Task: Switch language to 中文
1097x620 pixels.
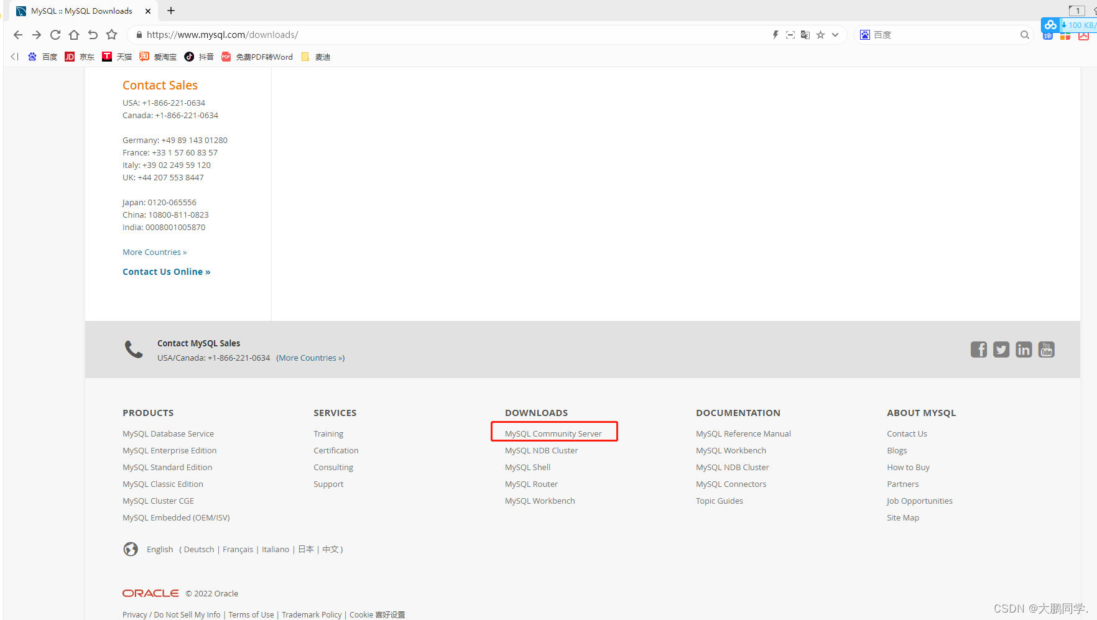Action: (x=330, y=549)
